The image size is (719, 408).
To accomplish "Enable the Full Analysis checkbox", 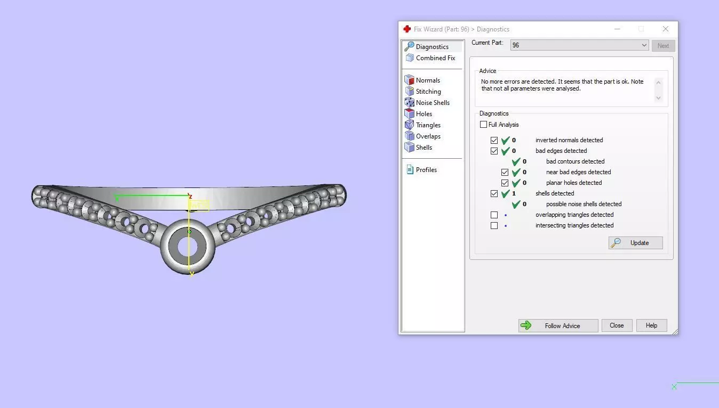I will pos(483,125).
